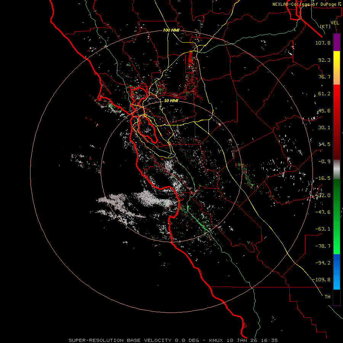
Task: Click the -16.5 velocity scale value
Action: click(x=323, y=178)
